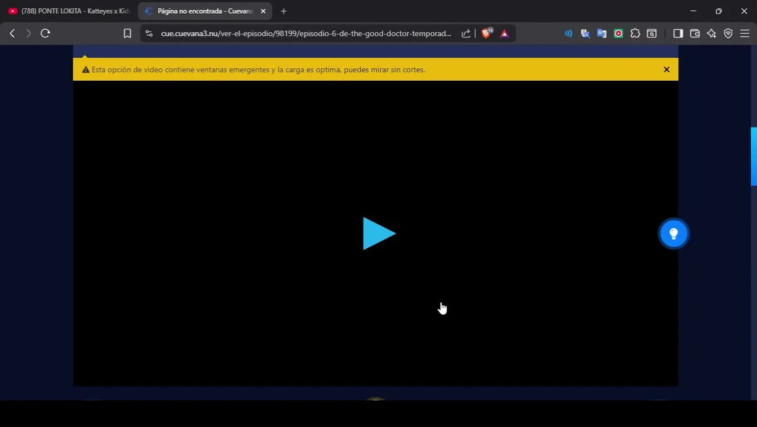Reload the current page

45,34
